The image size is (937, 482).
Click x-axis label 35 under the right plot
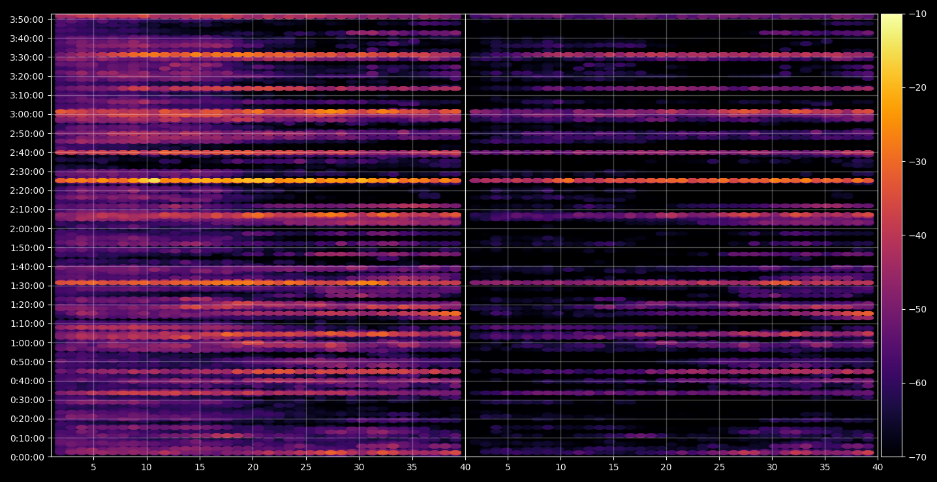tap(825, 467)
